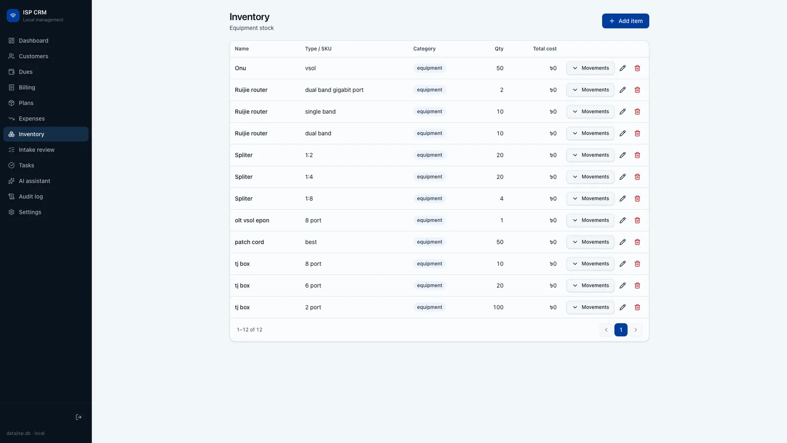Expand Movements for Spliter 1:4
The height and width of the screenshot is (443, 787).
pyautogui.click(x=590, y=177)
